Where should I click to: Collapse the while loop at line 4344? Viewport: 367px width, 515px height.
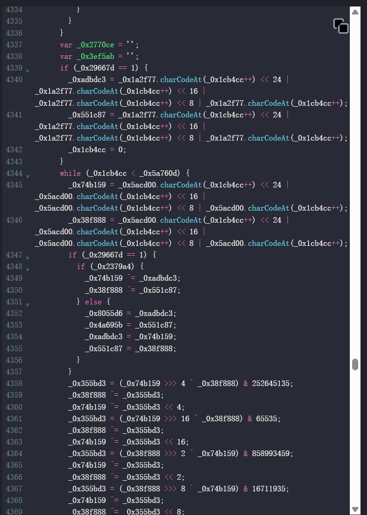(27, 176)
